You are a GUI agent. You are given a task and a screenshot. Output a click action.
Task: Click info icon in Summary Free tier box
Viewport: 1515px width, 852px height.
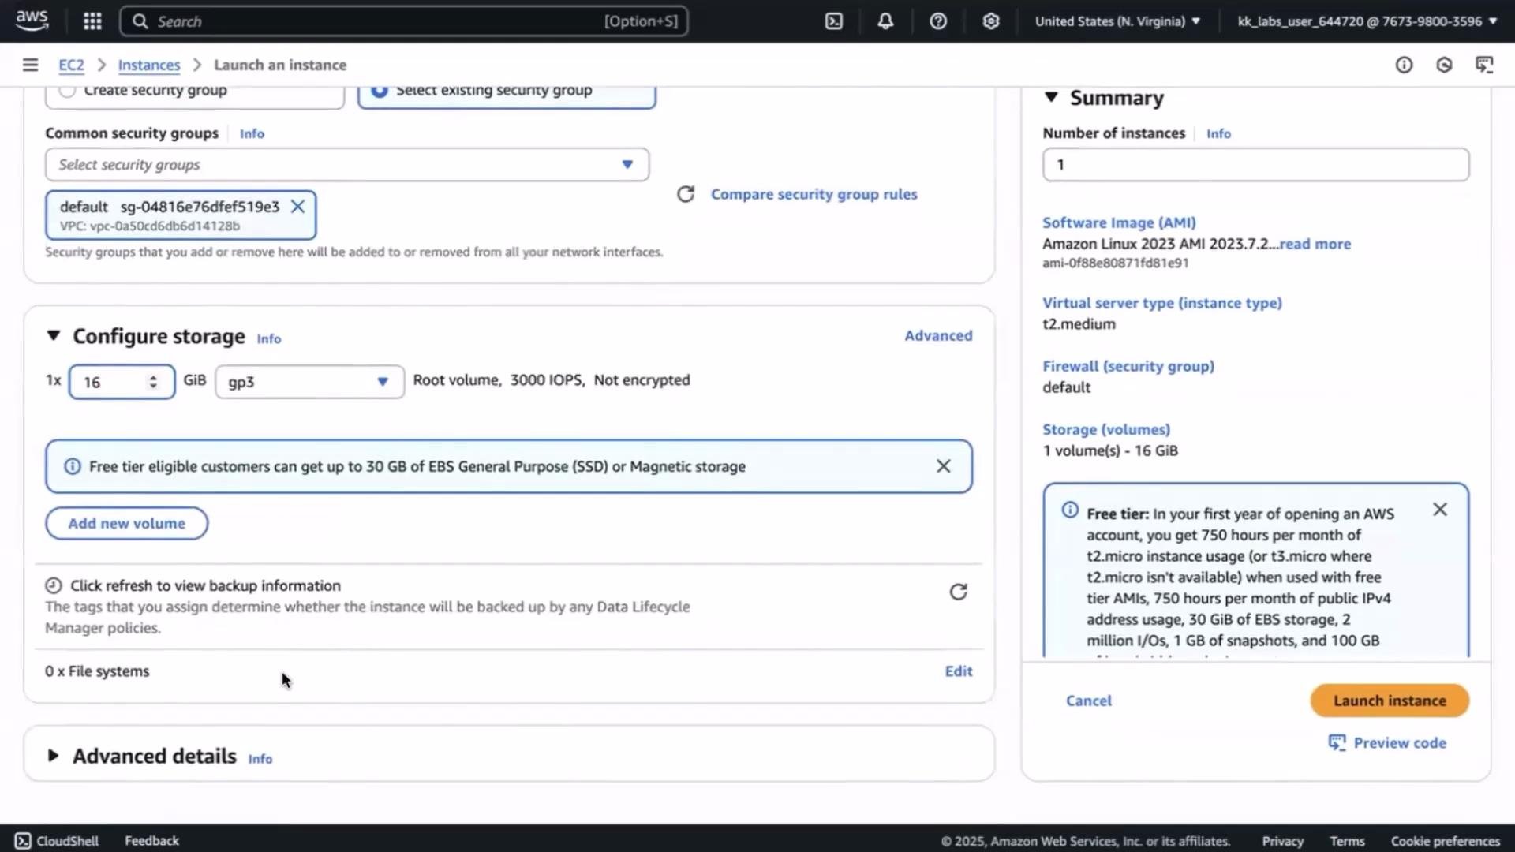coord(1070,510)
